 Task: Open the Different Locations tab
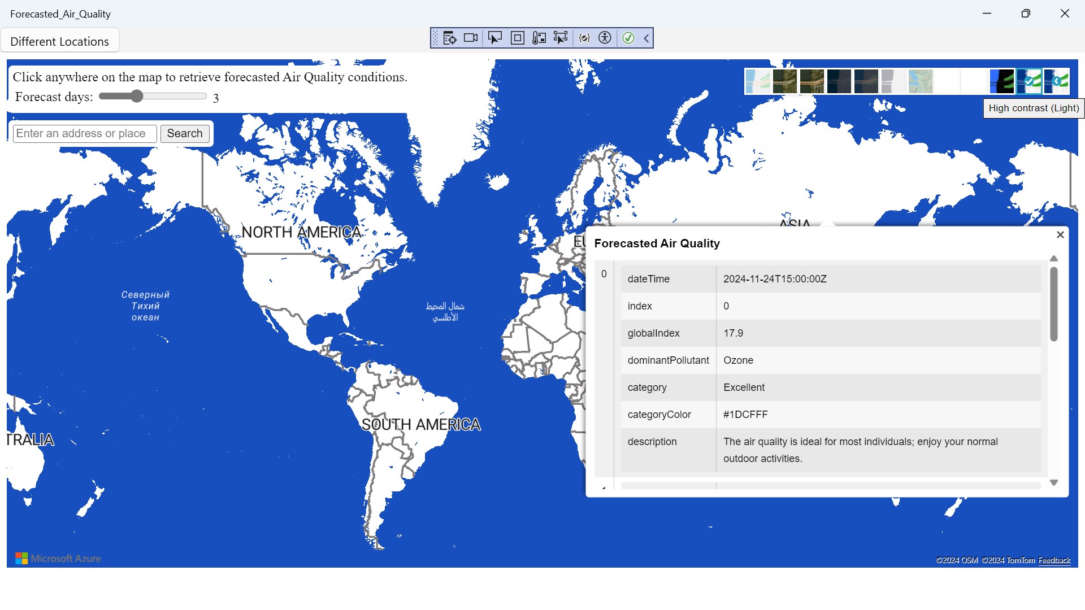59,41
